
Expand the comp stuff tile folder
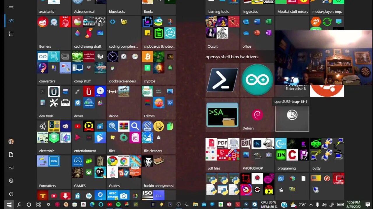(x=89, y=67)
